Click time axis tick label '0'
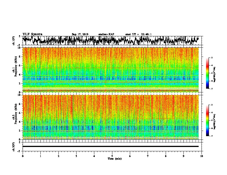 (23, 156)
